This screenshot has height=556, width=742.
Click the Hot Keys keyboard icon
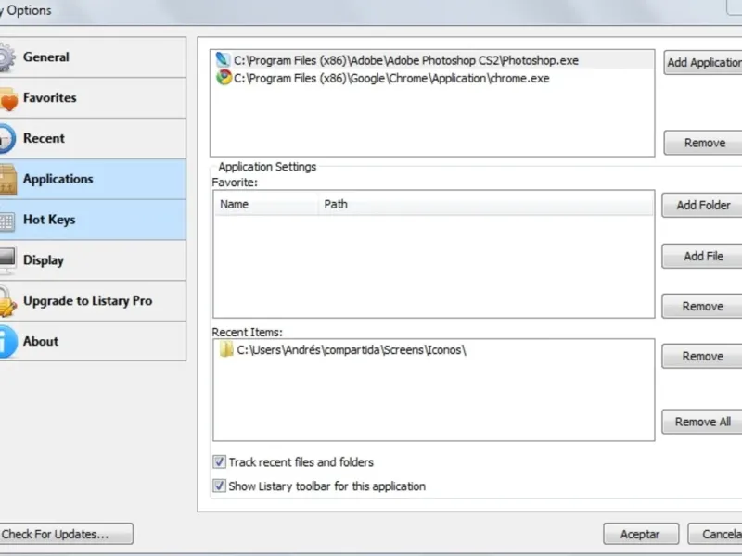pos(6,221)
